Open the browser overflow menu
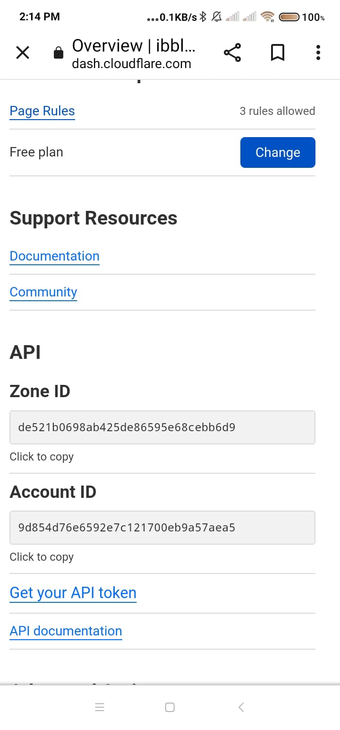The height and width of the screenshot is (730, 340). [x=318, y=52]
